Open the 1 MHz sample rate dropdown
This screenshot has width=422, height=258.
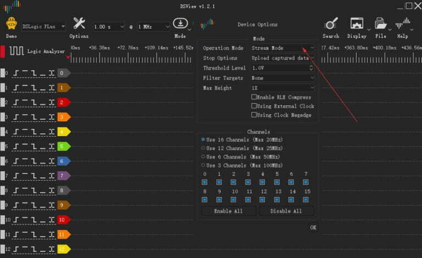[x=153, y=26]
